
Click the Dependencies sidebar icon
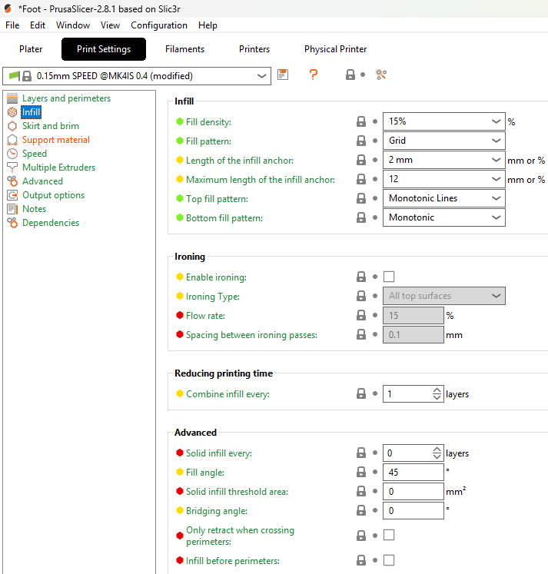point(12,223)
